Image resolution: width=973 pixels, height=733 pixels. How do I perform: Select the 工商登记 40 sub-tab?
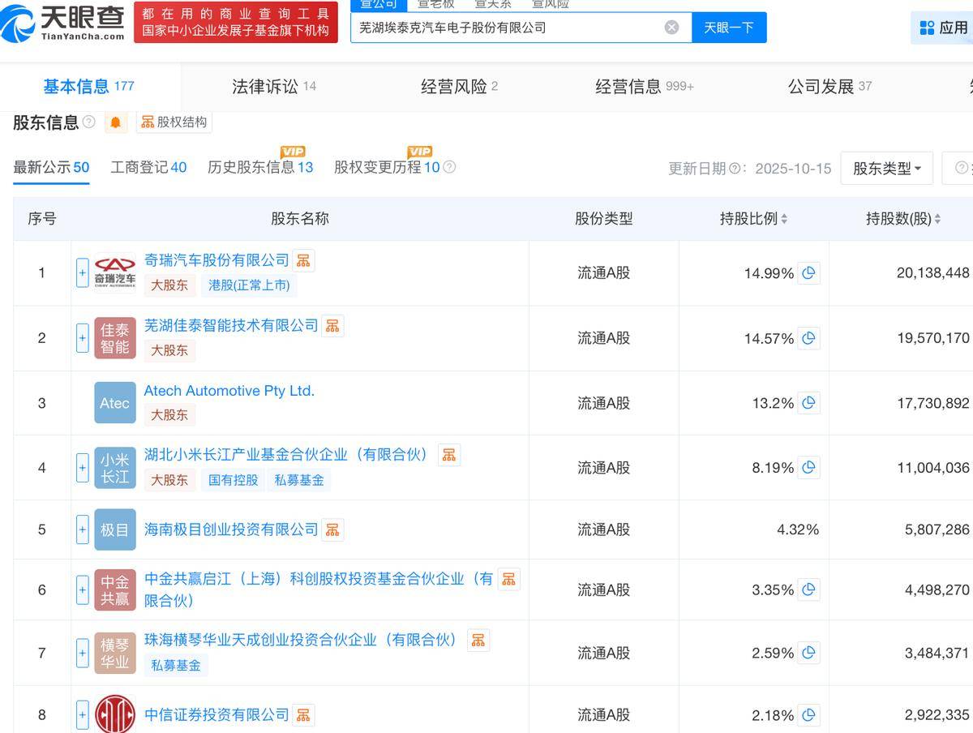click(148, 168)
